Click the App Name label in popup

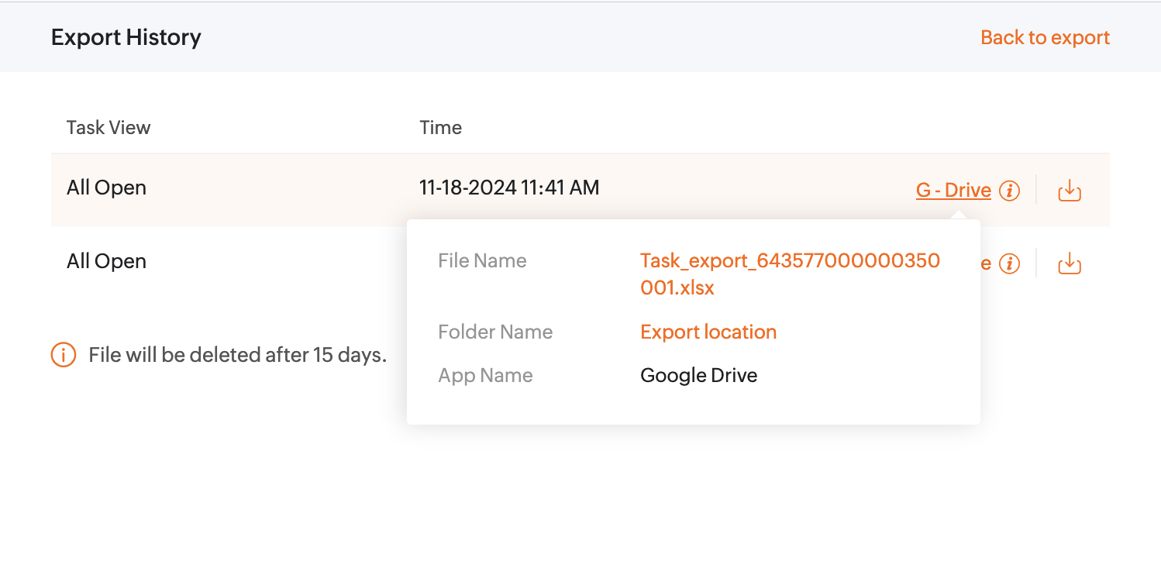click(x=485, y=375)
